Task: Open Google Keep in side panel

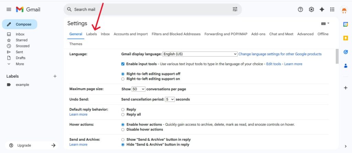Action: [345, 38]
